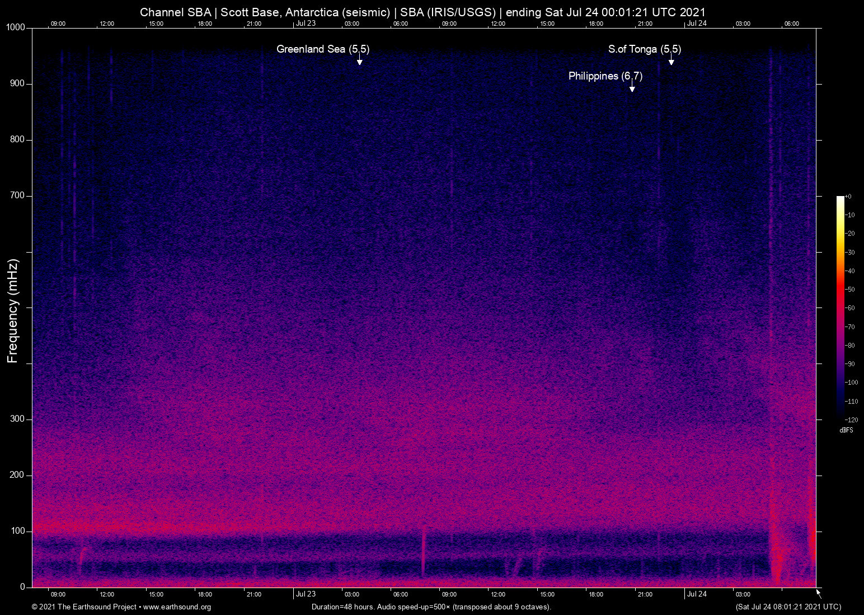Click the arrow marker below S.of Tonga label

671,60
